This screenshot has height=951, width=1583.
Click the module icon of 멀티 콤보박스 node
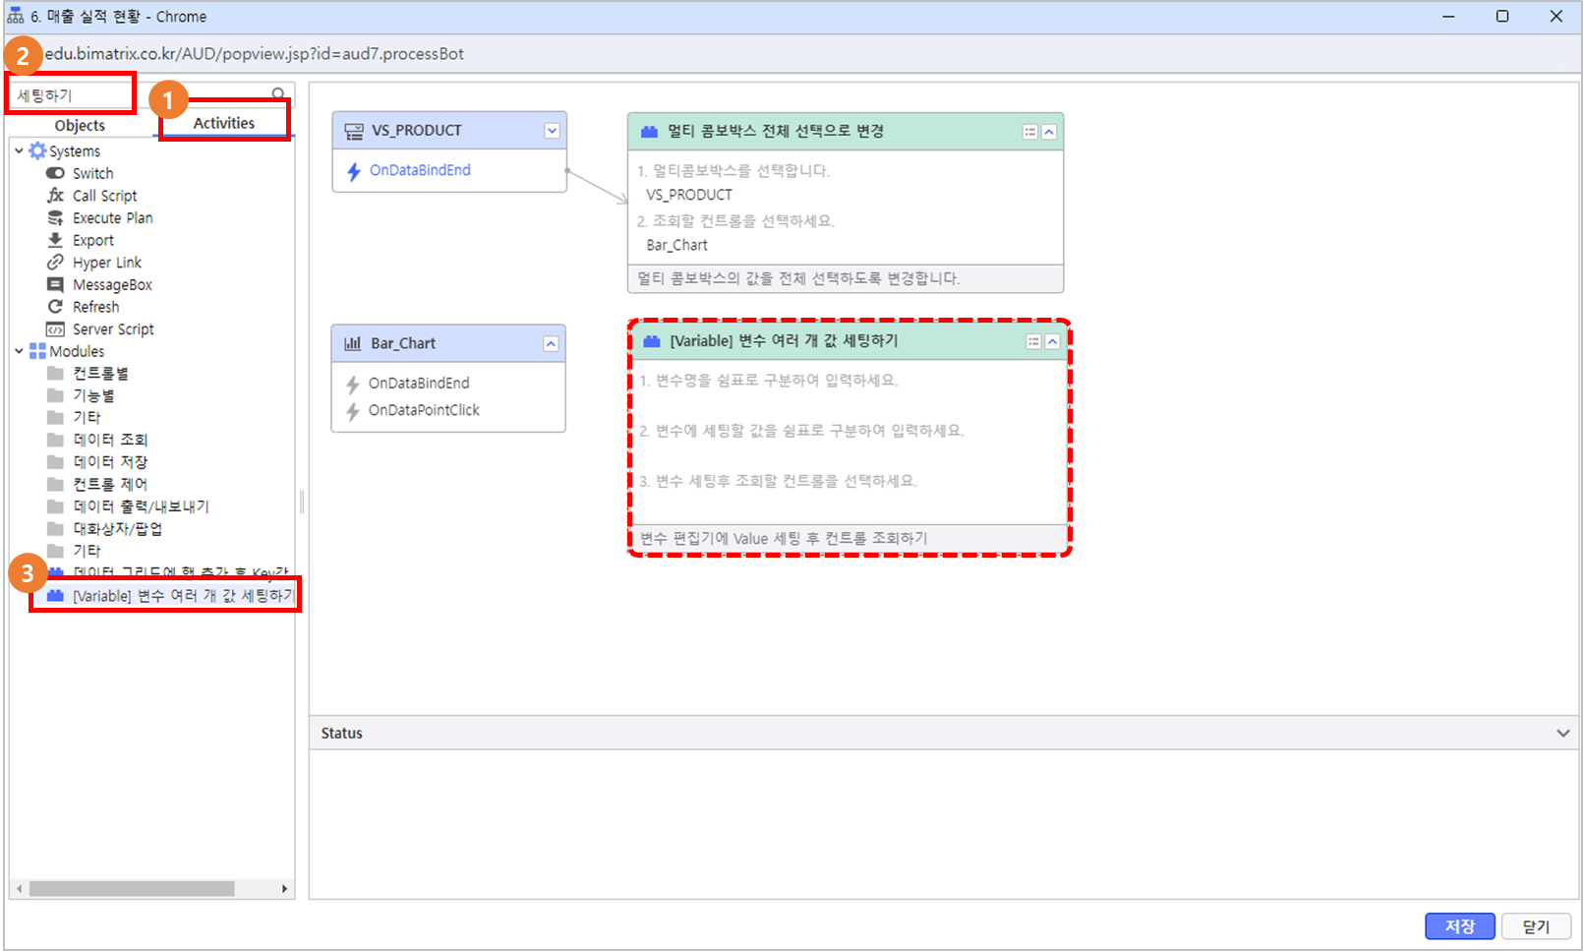(650, 131)
